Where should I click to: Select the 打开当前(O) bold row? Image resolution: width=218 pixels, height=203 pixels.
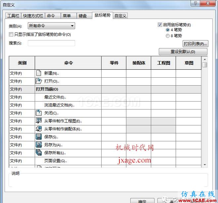coord(105,89)
